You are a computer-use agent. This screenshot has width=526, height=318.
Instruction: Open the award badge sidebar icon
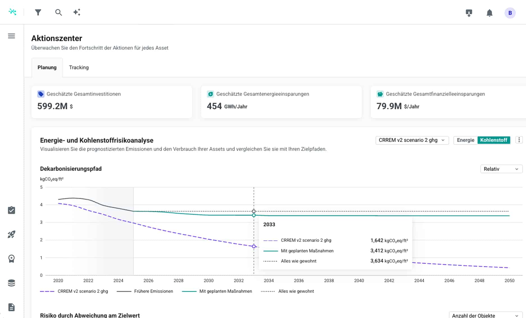pyautogui.click(x=12, y=258)
